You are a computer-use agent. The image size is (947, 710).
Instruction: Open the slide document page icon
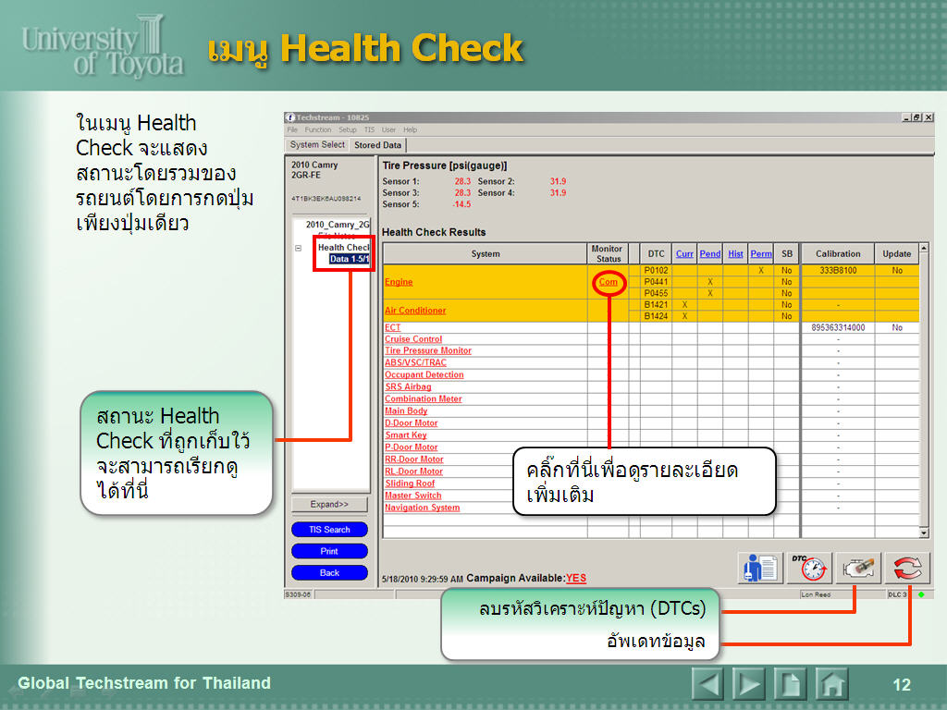pyautogui.click(x=790, y=684)
